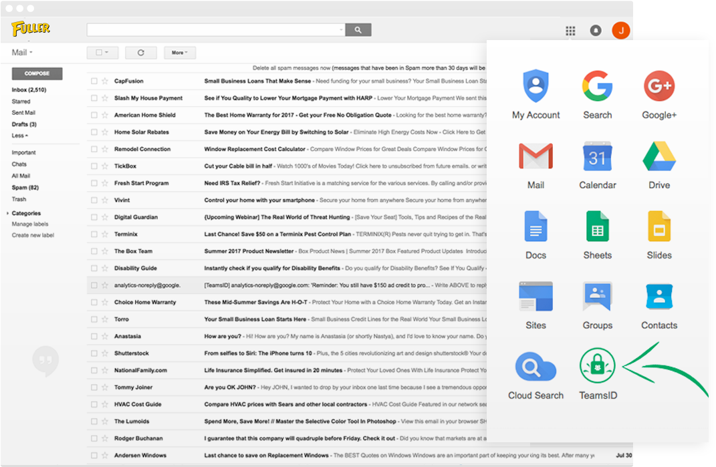
Task: Open the Rodger Buchanan email
Action: click(287, 439)
